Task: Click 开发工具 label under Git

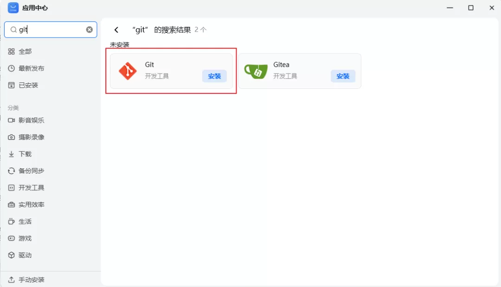Action: 157,76
